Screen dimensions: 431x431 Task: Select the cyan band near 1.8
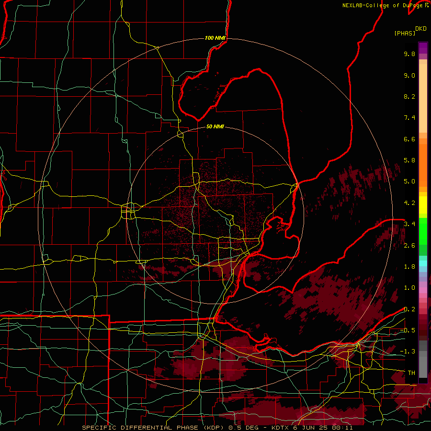423,263
